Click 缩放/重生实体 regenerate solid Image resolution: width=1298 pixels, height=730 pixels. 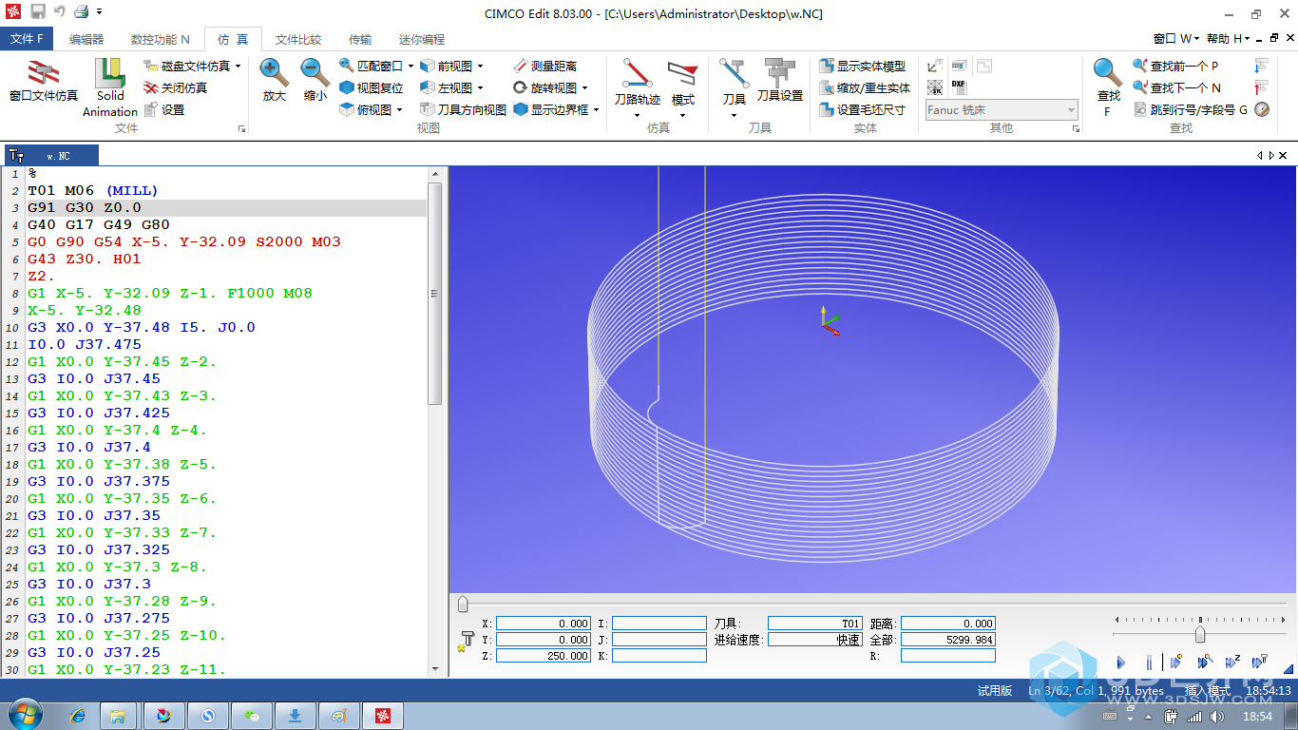[x=865, y=87]
